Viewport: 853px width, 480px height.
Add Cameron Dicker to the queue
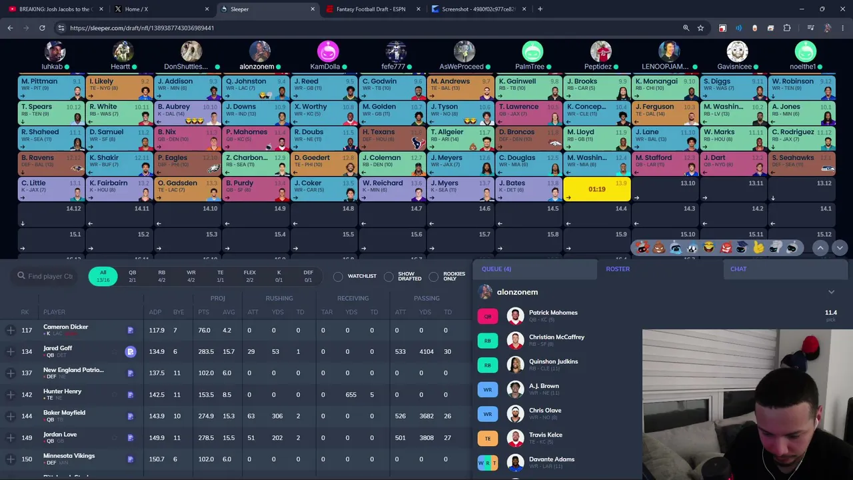point(10,330)
